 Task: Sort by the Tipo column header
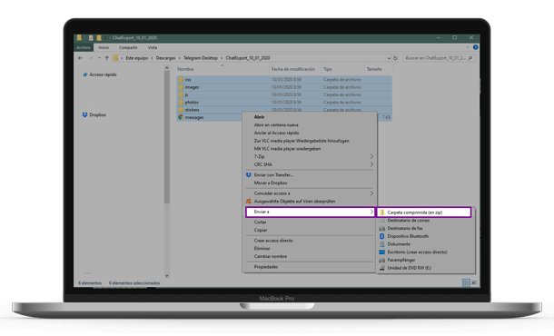point(328,69)
